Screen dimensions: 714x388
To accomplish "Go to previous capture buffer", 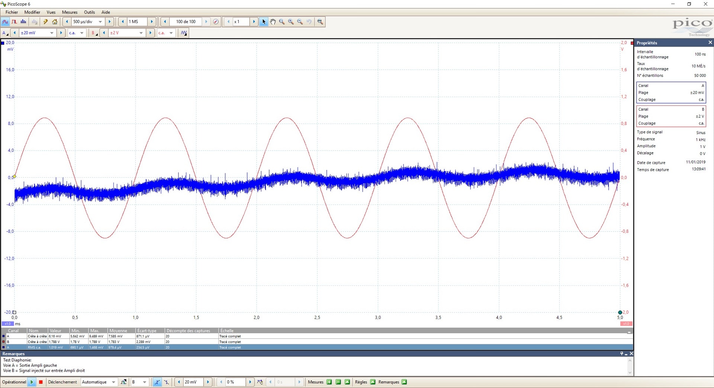I will tap(165, 22).
